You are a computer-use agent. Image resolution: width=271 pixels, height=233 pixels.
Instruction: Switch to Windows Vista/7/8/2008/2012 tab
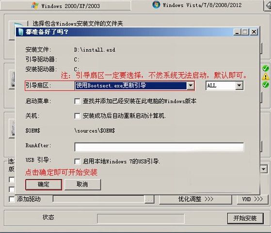[197, 5]
